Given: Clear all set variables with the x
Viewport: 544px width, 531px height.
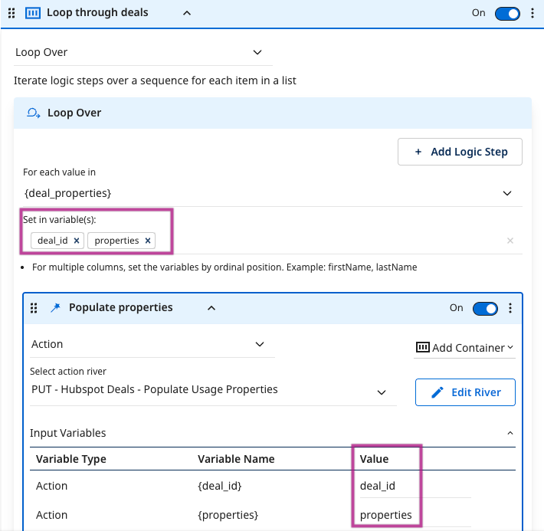Looking at the screenshot, I should (x=510, y=241).
